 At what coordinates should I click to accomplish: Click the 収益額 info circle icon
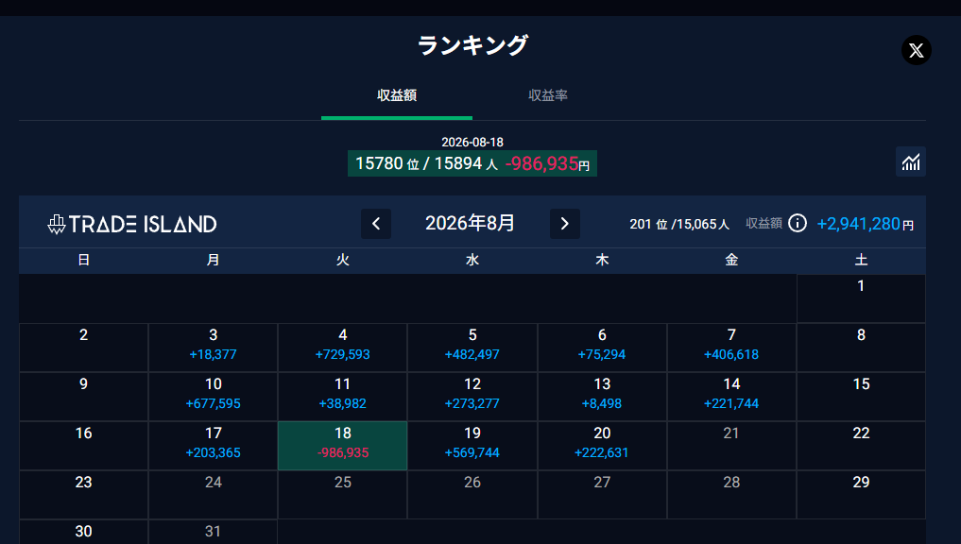(798, 223)
